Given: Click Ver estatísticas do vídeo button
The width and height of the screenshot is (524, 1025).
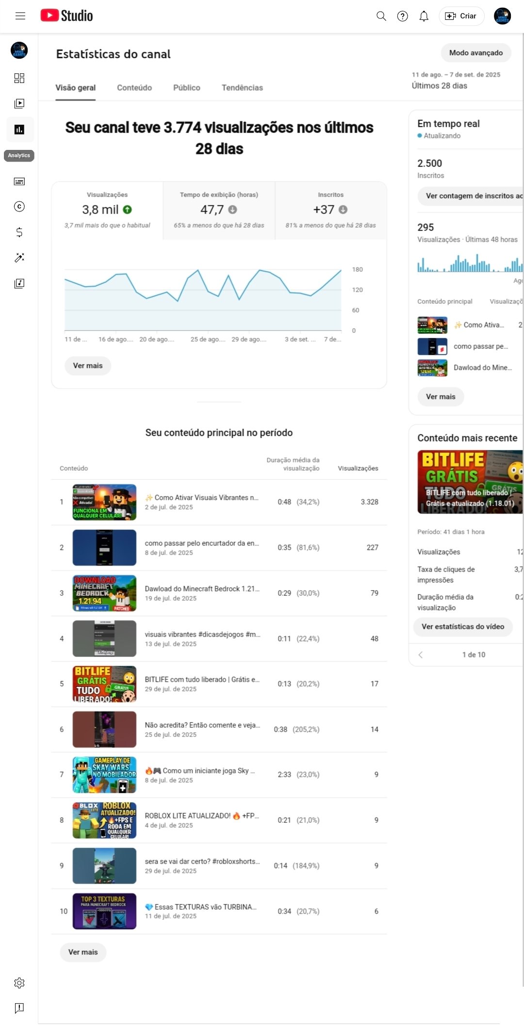Looking at the screenshot, I should pos(463,627).
